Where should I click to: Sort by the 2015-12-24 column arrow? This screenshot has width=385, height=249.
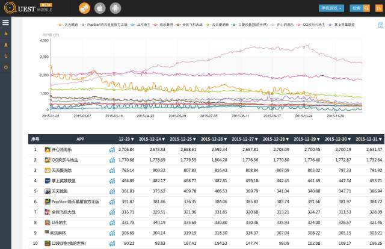coord(163,139)
